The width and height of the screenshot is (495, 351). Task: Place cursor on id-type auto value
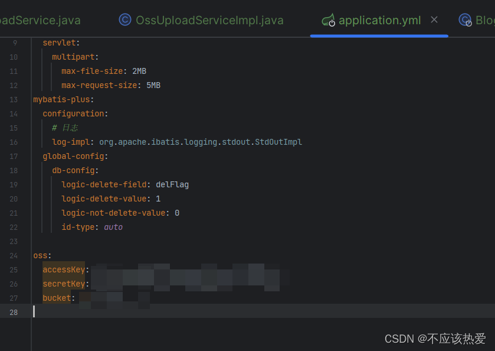tap(113, 227)
